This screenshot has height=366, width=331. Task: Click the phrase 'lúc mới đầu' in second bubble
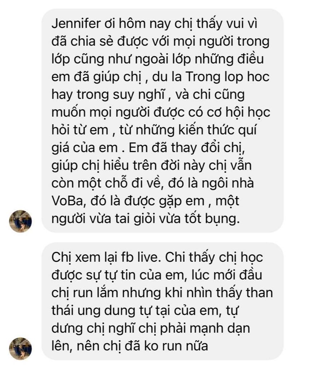pos(227,275)
